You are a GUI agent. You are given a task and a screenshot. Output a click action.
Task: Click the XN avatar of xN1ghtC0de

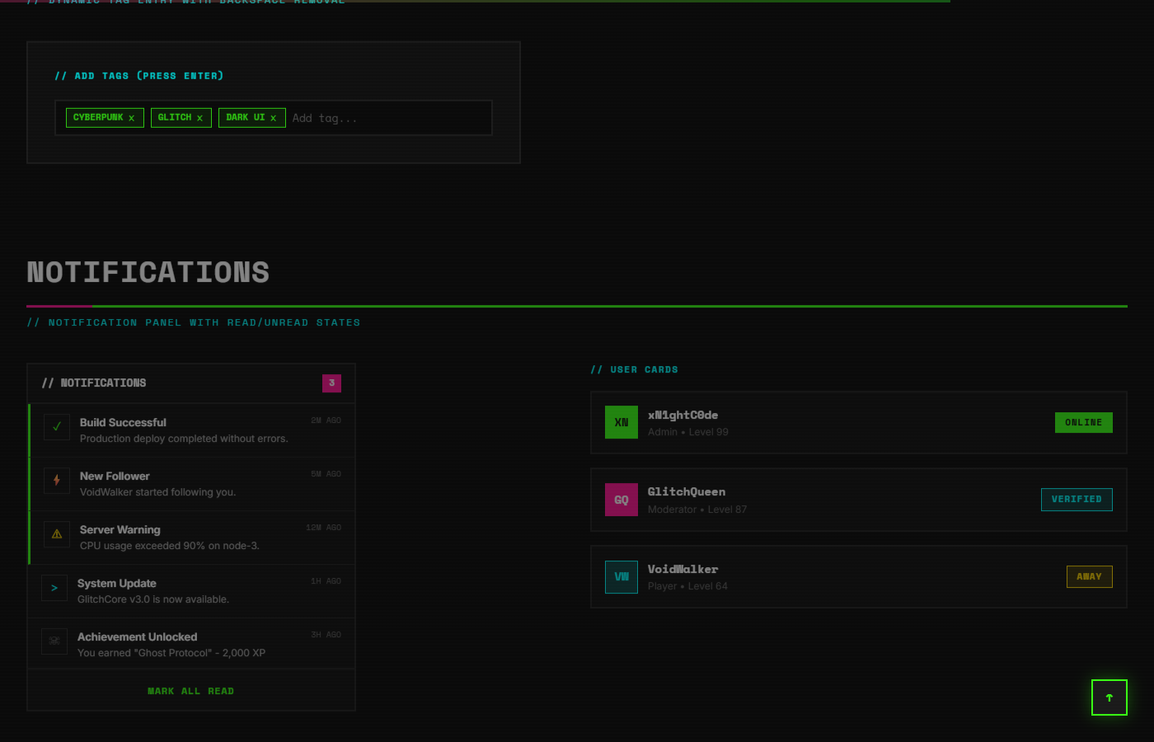pyautogui.click(x=622, y=422)
